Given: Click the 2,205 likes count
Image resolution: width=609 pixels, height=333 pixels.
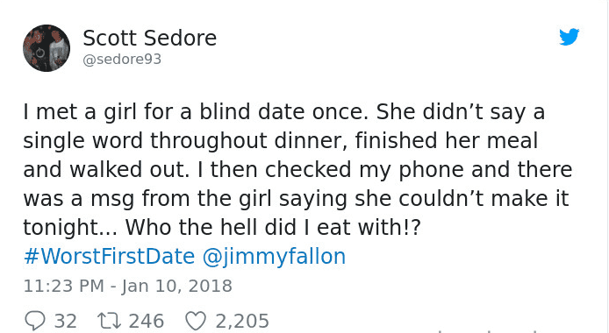Looking at the screenshot, I should pyautogui.click(x=242, y=322).
